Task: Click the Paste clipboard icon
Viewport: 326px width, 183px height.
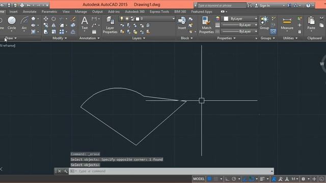Action: 311,23
